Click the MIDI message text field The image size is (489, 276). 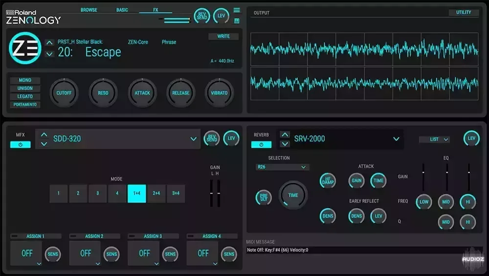(x=364, y=250)
